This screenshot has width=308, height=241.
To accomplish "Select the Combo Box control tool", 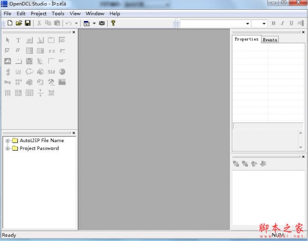I will tap(29, 51).
